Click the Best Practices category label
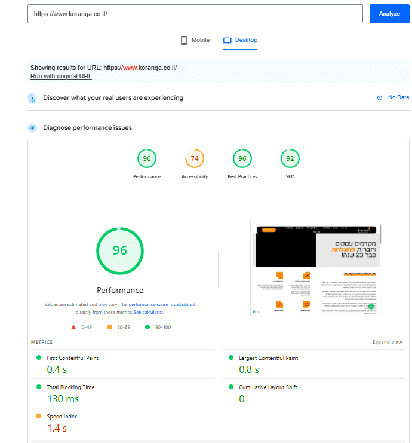Image resolution: width=412 pixels, height=443 pixels. tap(242, 176)
